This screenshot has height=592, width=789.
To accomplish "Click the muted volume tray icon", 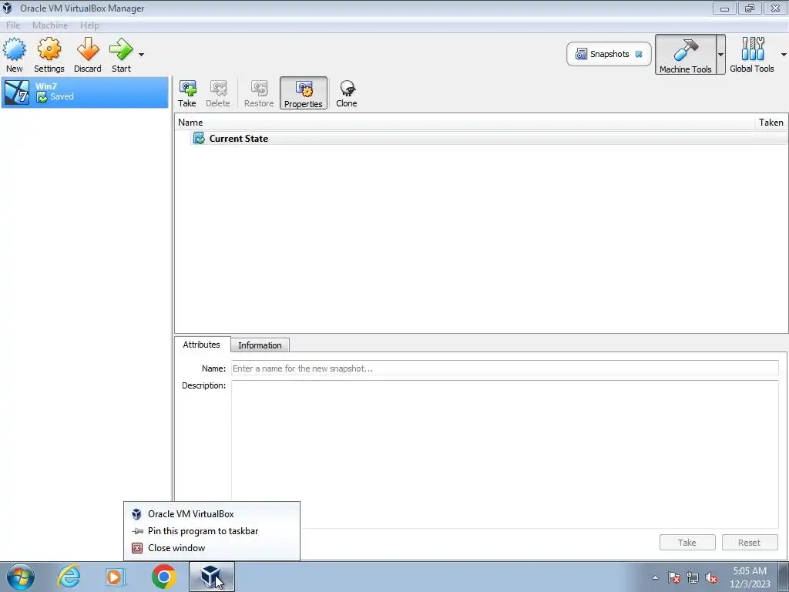I will 711,577.
